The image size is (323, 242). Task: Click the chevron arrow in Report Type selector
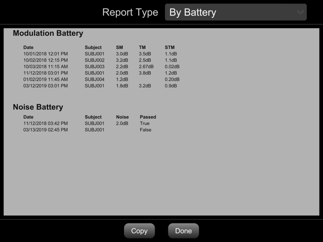tap(300, 13)
